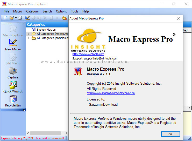Click the Insight Software Solutions logo
Image resolution: width=192 pixels, height=141 pixels.
tap(88, 40)
